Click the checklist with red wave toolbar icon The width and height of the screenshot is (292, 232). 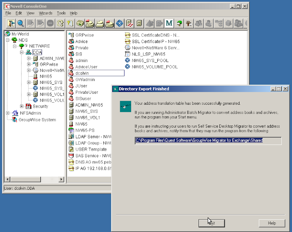point(129,23)
